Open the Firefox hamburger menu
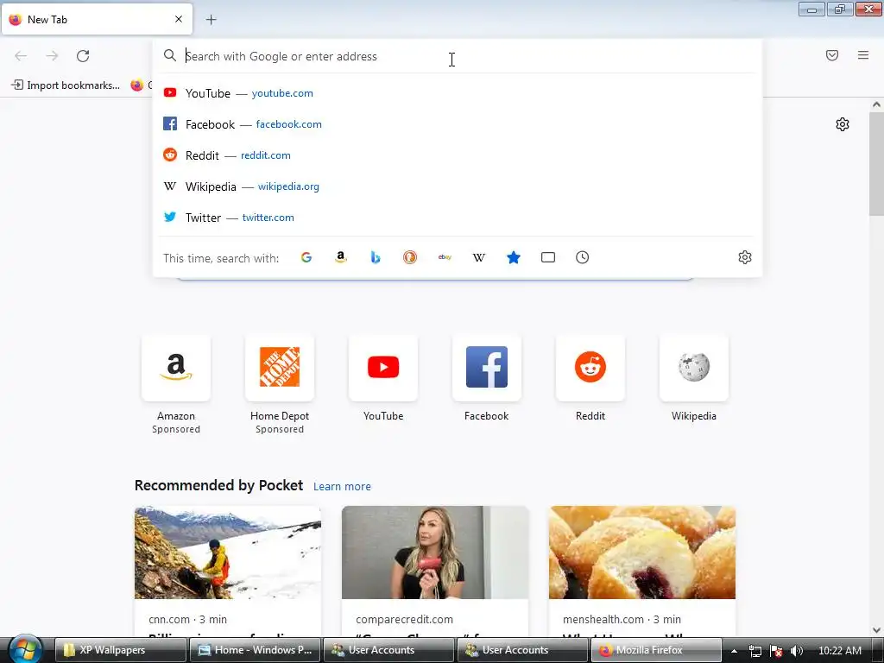 863,55
